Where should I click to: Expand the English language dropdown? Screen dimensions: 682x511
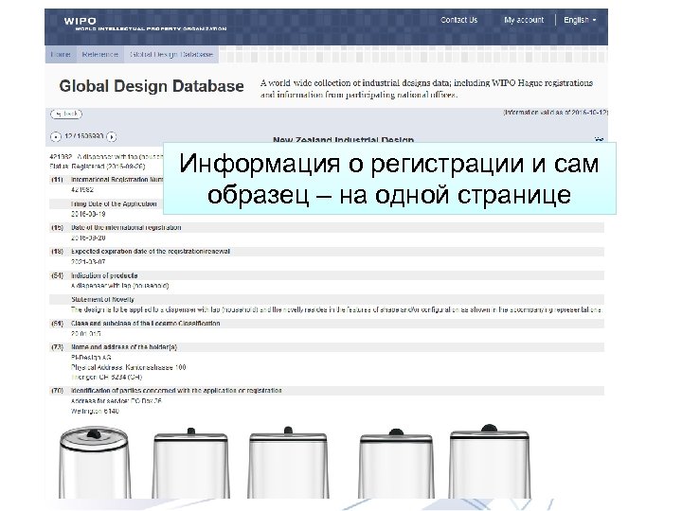(580, 20)
